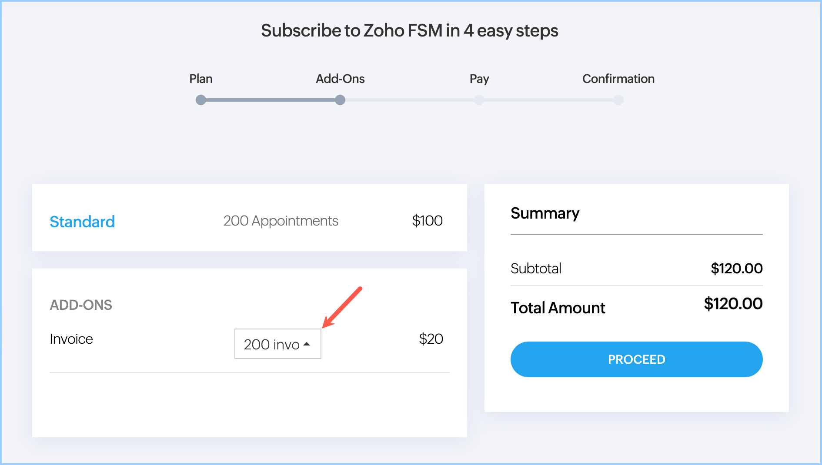The width and height of the screenshot is (822, 465).
Task: Select the Add-Ons step label
Action: click(x=340, y=79)
